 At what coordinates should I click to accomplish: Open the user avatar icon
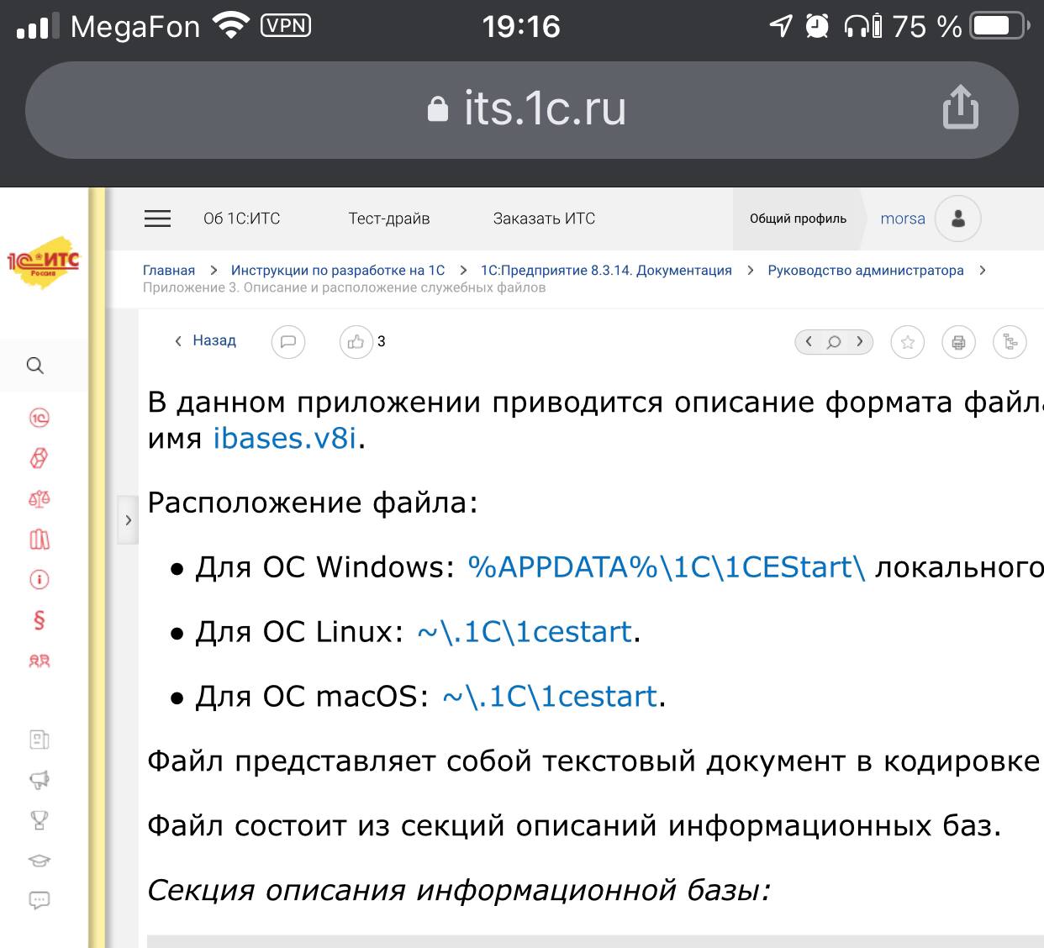(x=957, y=219)
